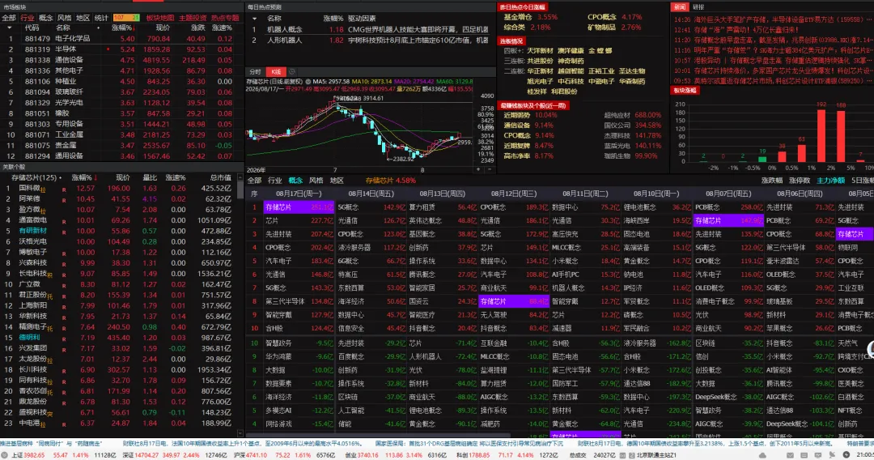The width and height of the screenshot is (874, 460).
Task: Open the 14:26 news headline
Action: click(x=772, y=19)
